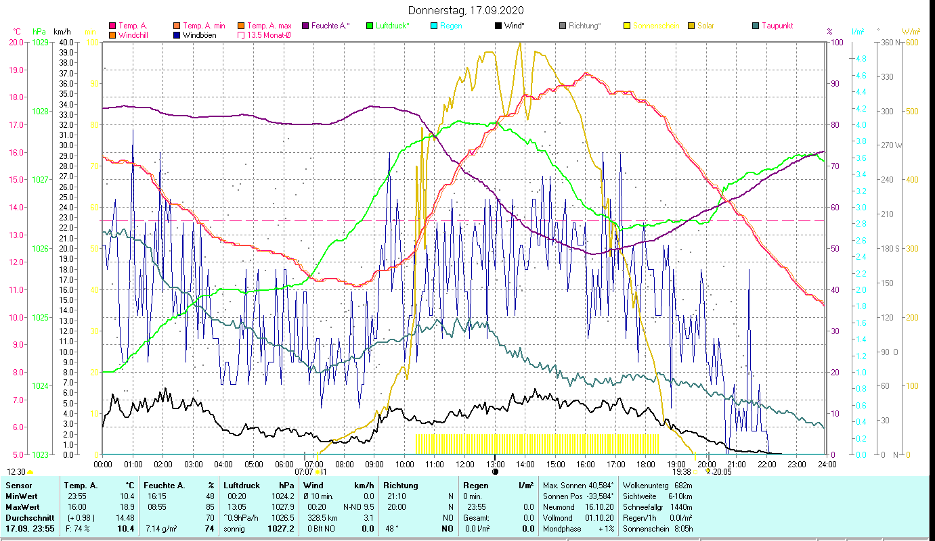The width and height of the screenshot is (935, 541).
Task: Click the 7.14 g/m² humidity value
Action: tap(161, 529)
